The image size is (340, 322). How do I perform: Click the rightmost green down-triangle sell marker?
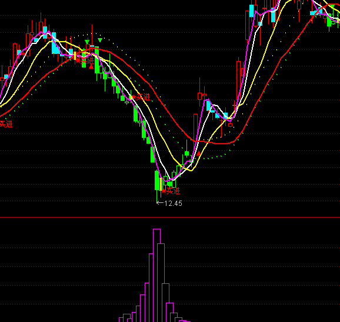tap(100, 40)
